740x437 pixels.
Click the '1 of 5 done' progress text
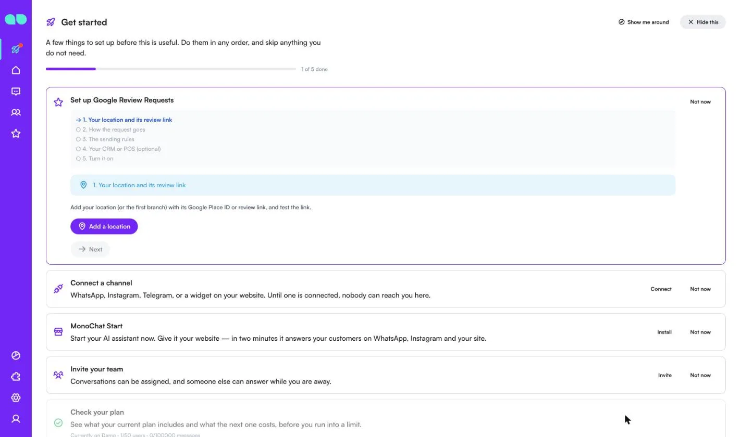(x=314, y=69)
